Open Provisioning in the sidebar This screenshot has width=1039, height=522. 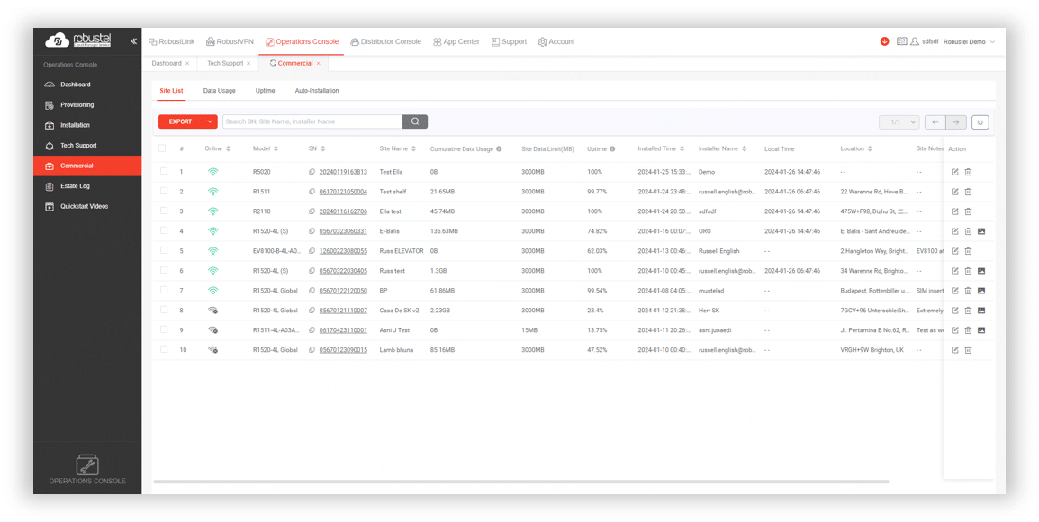point(87,104)
